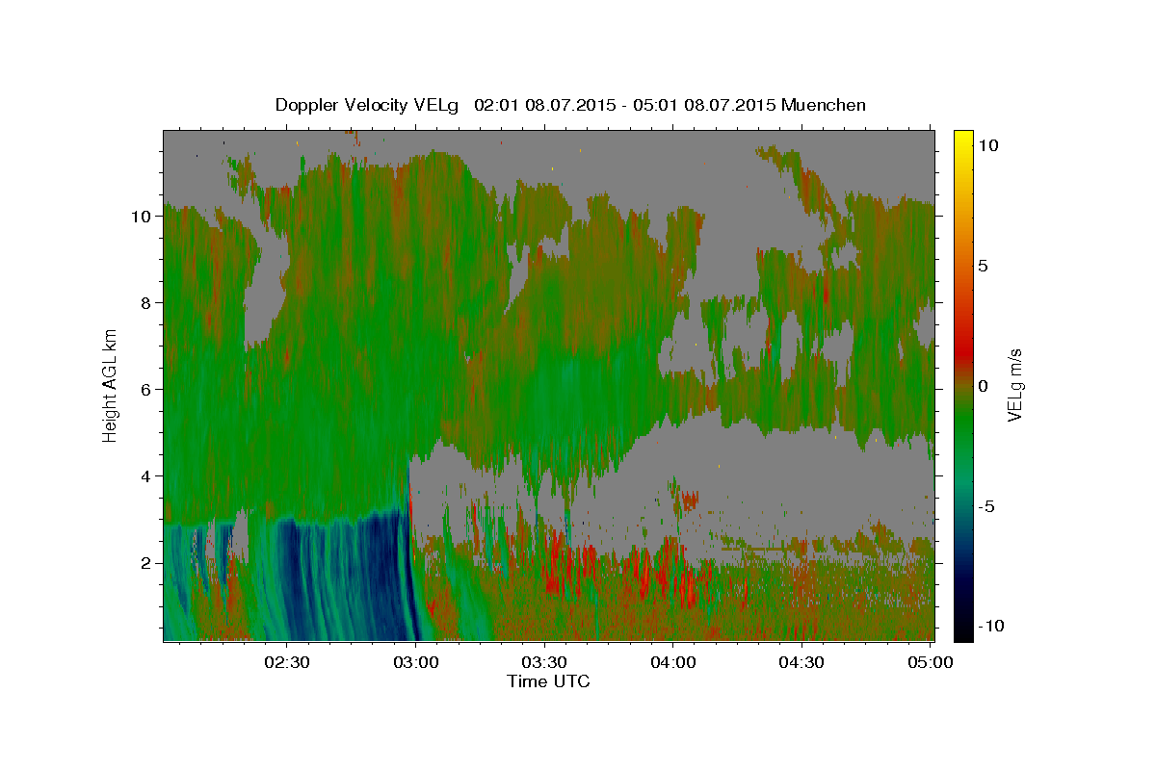Click the height axis label 4
Screen dimensions: 1156x770
[146, 475]
